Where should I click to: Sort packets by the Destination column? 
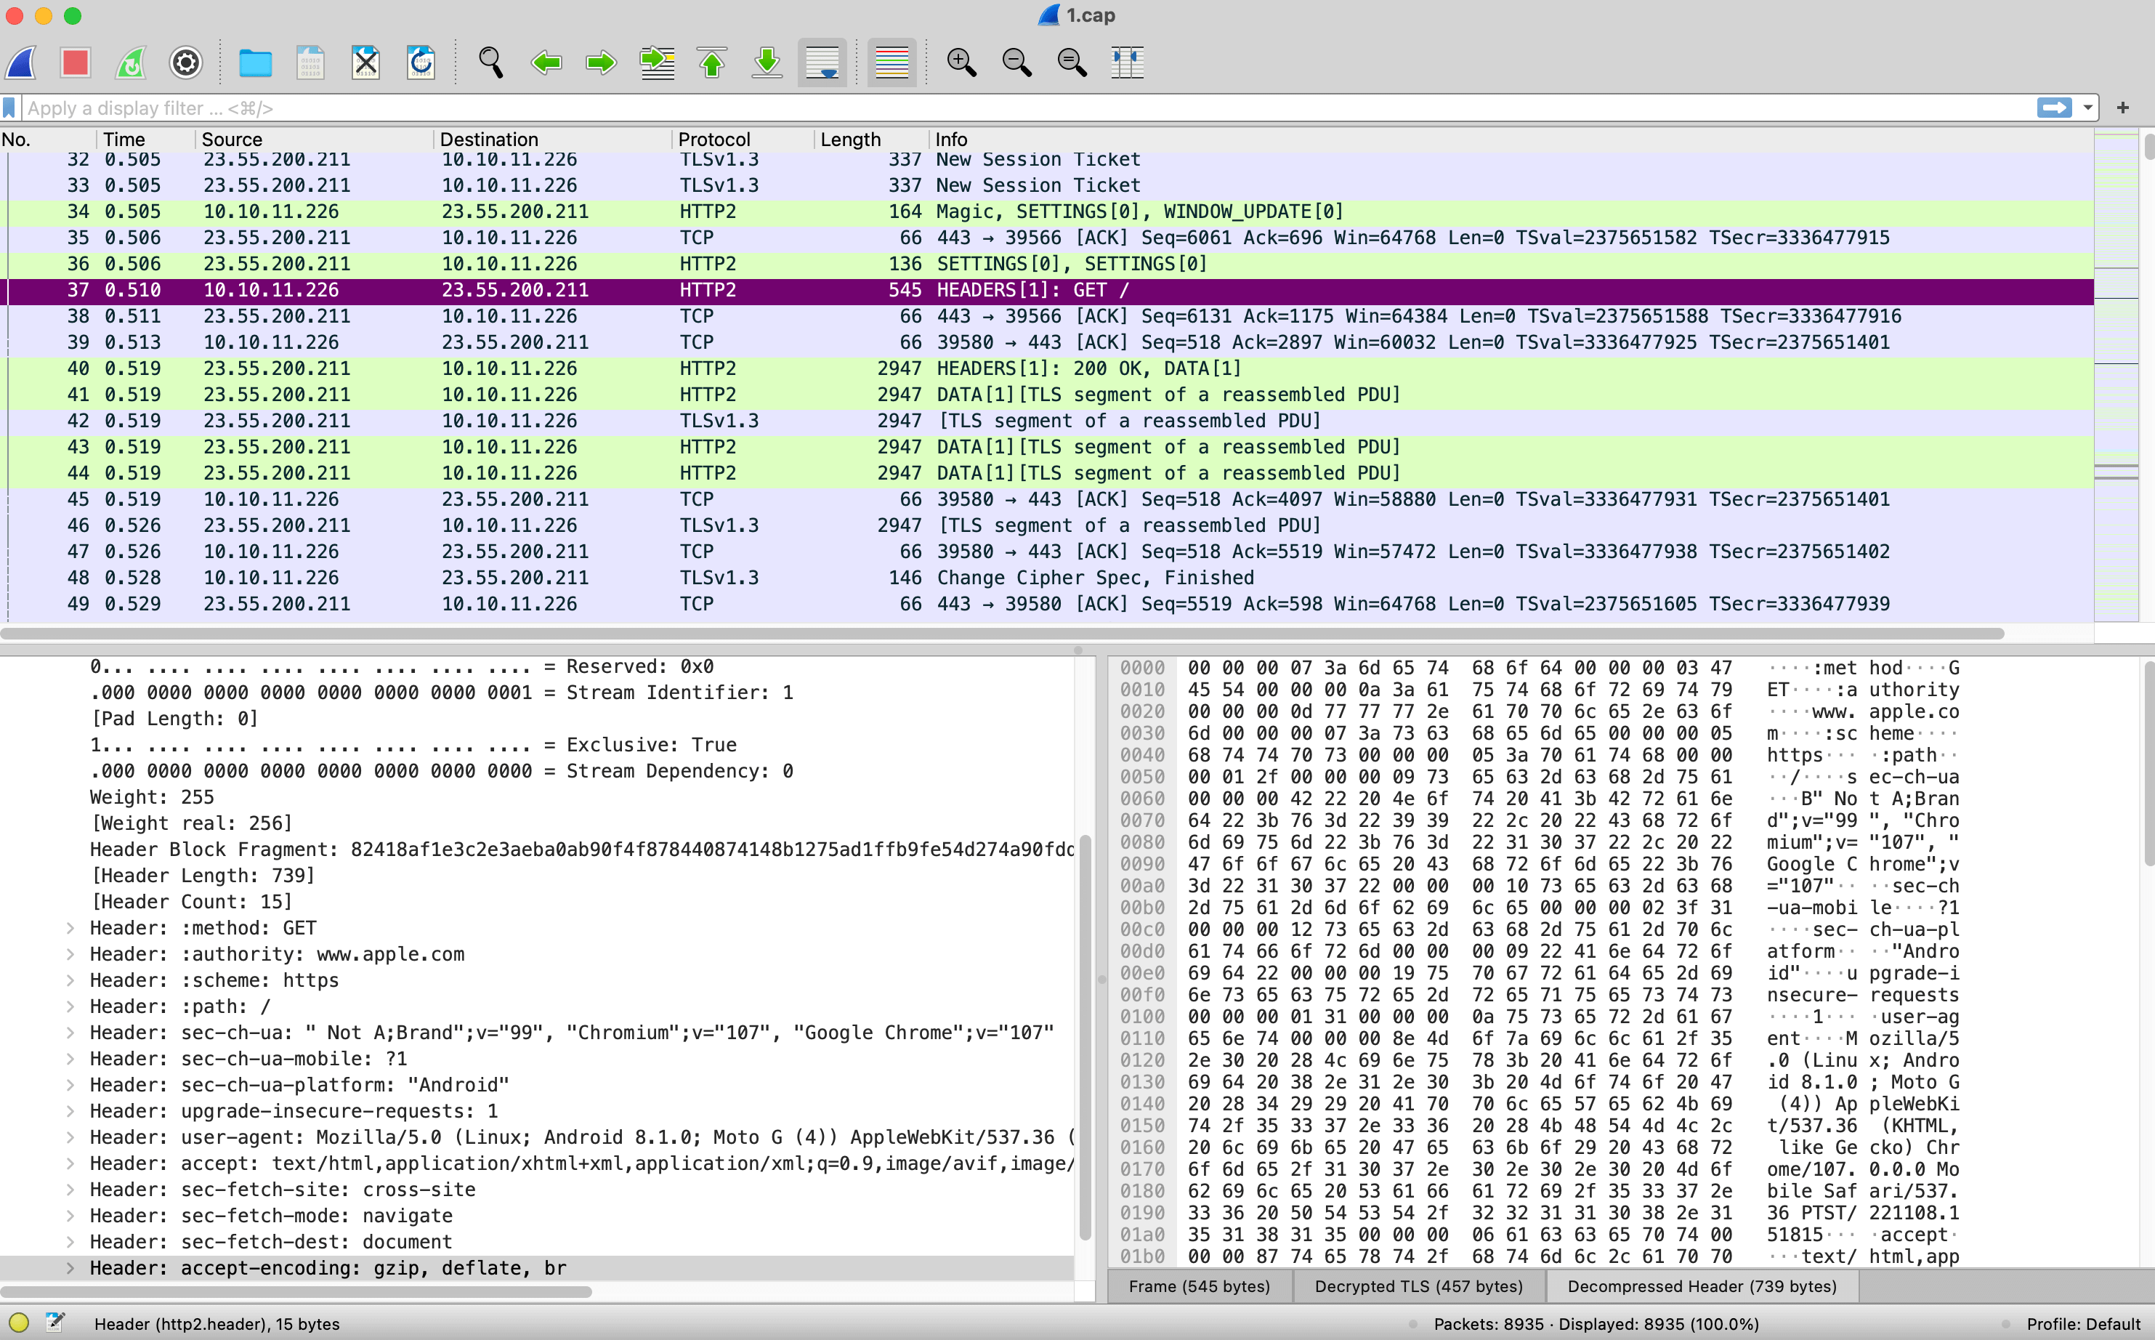(x=553, y=140)
